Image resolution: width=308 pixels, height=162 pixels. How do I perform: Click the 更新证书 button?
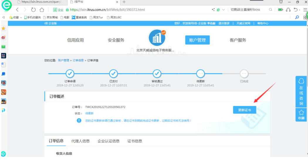click(x=245, y=110)
